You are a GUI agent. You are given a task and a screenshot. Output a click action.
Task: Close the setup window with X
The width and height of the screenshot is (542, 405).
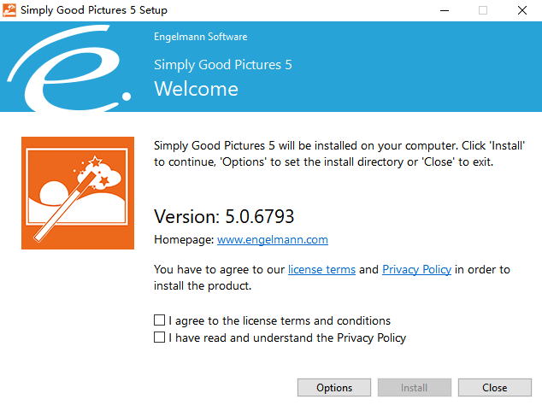pos(521,10)
